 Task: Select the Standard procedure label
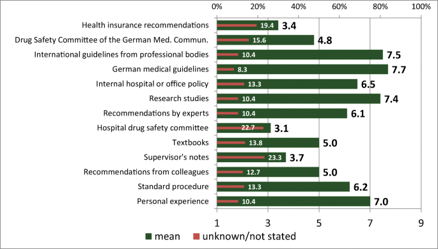tap(173, 186)
